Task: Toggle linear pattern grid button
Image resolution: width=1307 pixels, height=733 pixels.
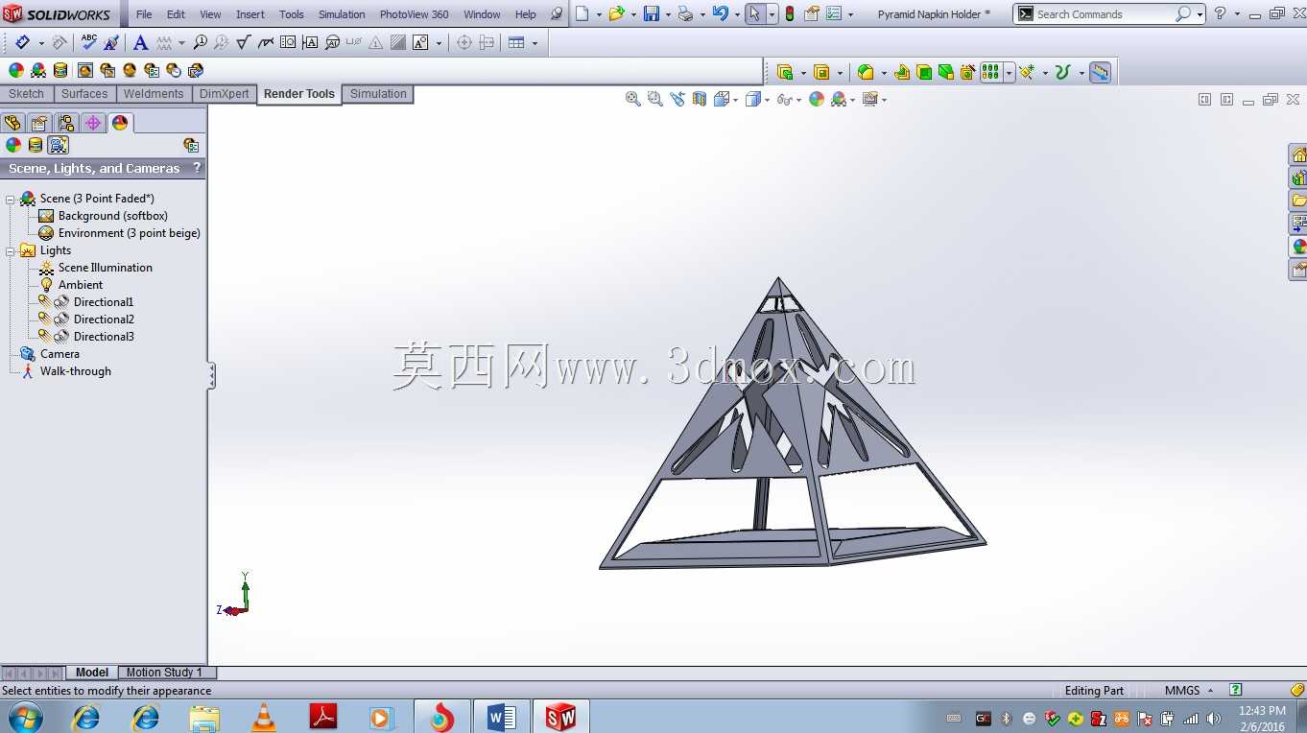Action: tap(991, 72)
